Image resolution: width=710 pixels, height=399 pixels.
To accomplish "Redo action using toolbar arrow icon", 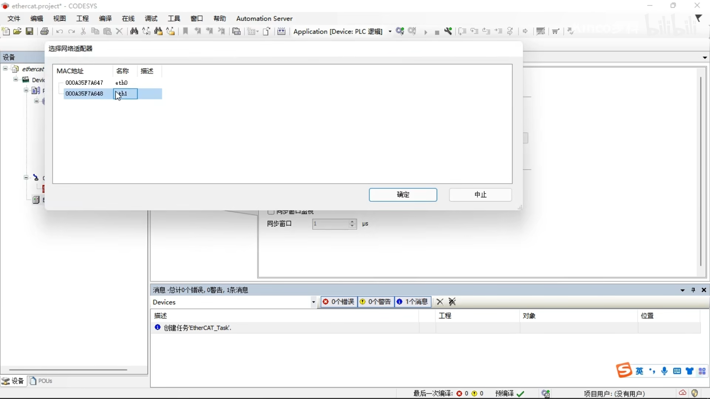I will tap(72, 31).
